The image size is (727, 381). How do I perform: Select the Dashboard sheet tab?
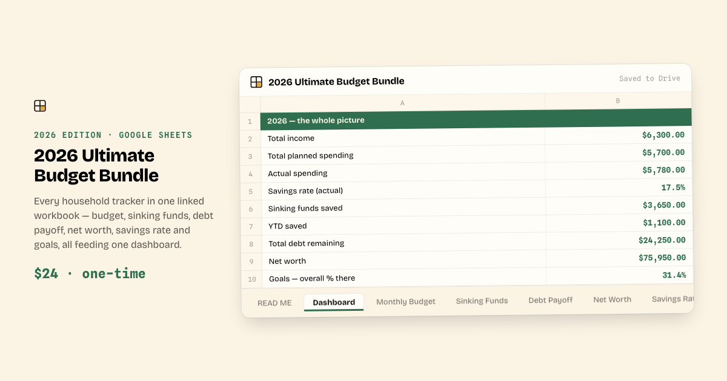tap(334, 302)
